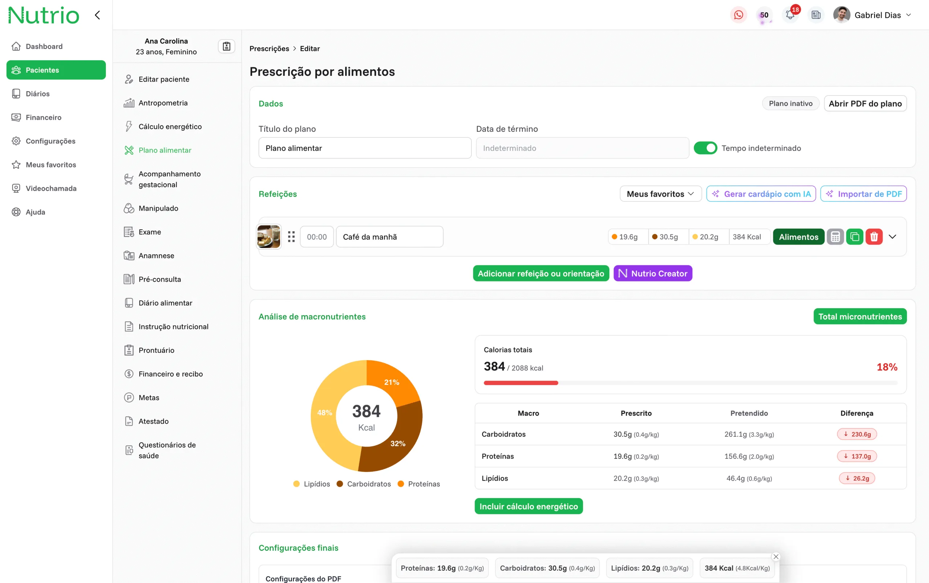
Task: Expand the Café da manhã meal chevron
Action: point(892,237)
